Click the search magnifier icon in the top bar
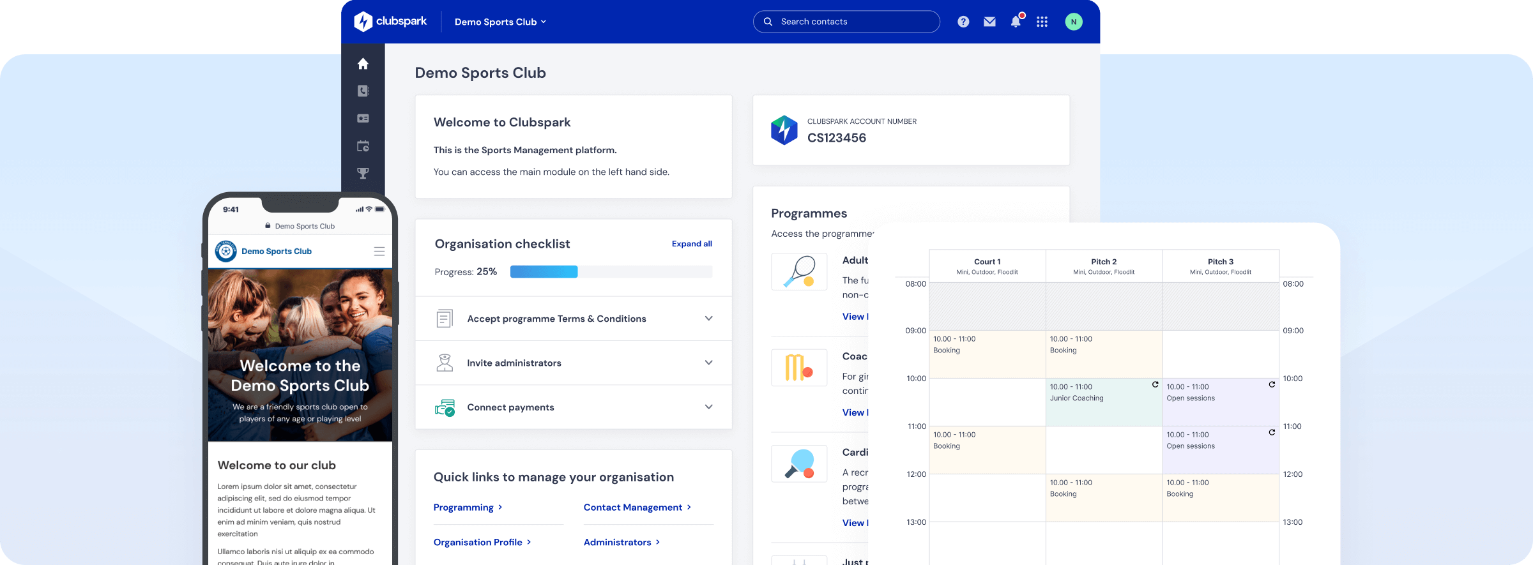 tap(768, 22)
